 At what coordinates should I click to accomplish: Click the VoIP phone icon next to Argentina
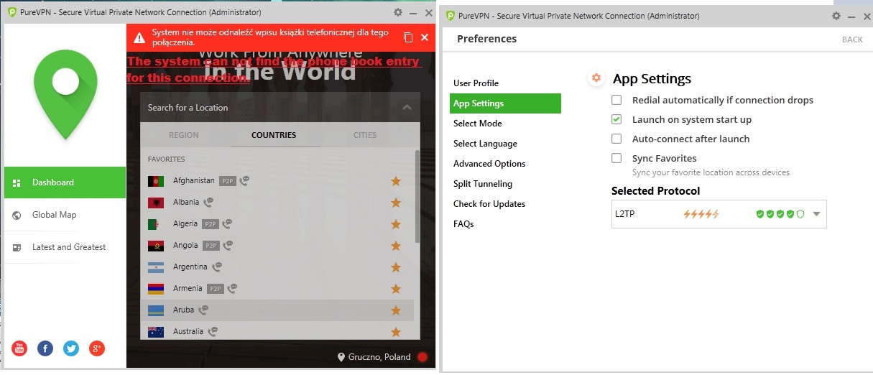217,267
